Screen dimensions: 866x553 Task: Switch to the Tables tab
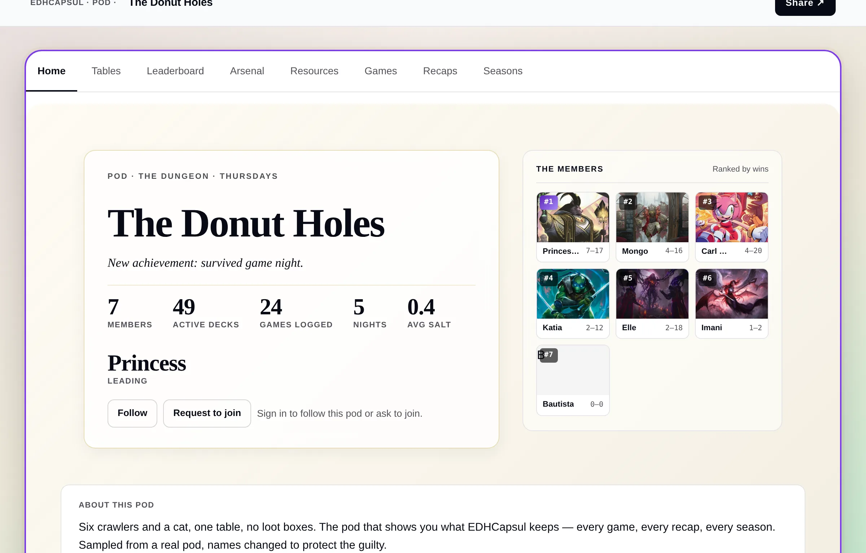[106, 71]
